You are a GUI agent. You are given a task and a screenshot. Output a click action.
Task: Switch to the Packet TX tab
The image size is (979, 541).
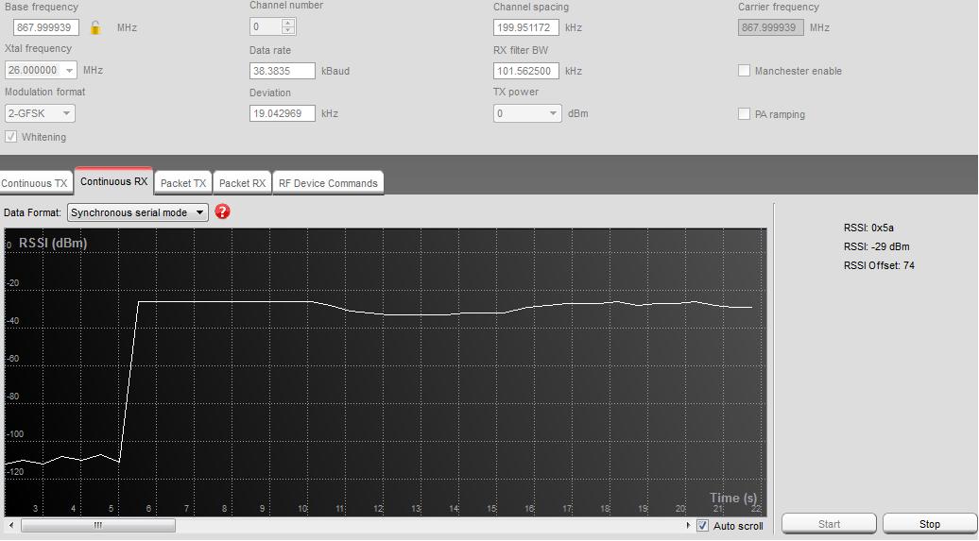183,183
